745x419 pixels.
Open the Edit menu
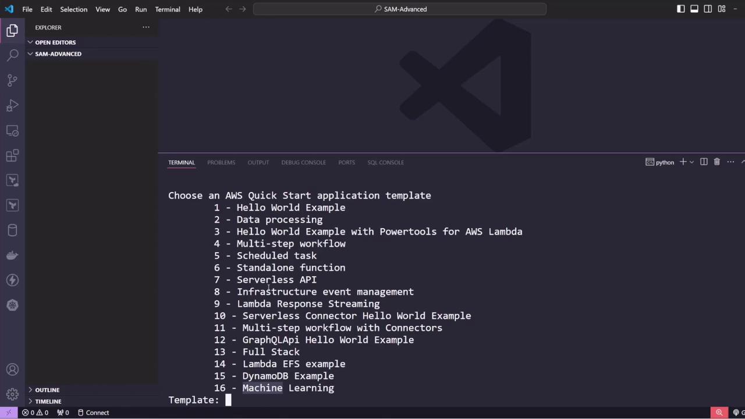[47, 9]
